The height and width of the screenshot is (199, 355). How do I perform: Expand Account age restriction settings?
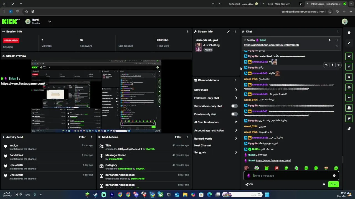coord(236,130)
